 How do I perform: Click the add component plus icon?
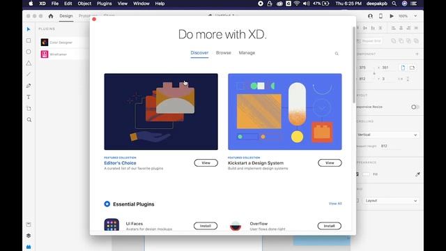(x=417, y=54)
